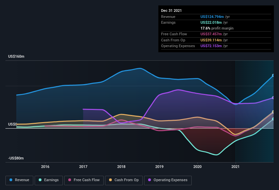279x190 pixels.
Task: Click the US$72.153m operating expenses value
Action: (211, 46)
